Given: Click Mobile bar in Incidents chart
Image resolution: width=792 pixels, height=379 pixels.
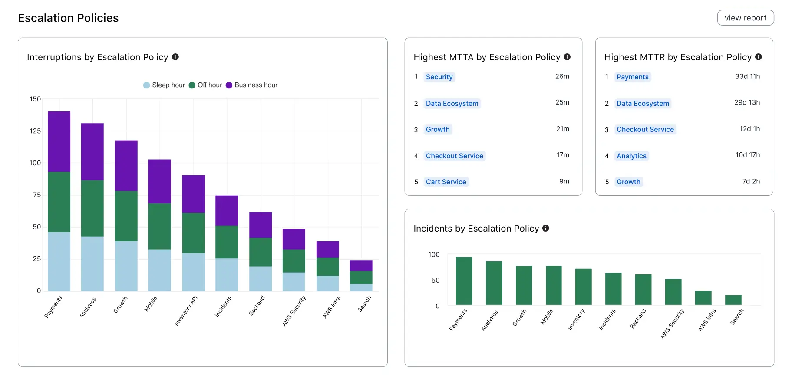Looking at the screenshot, I should (554, 285).
